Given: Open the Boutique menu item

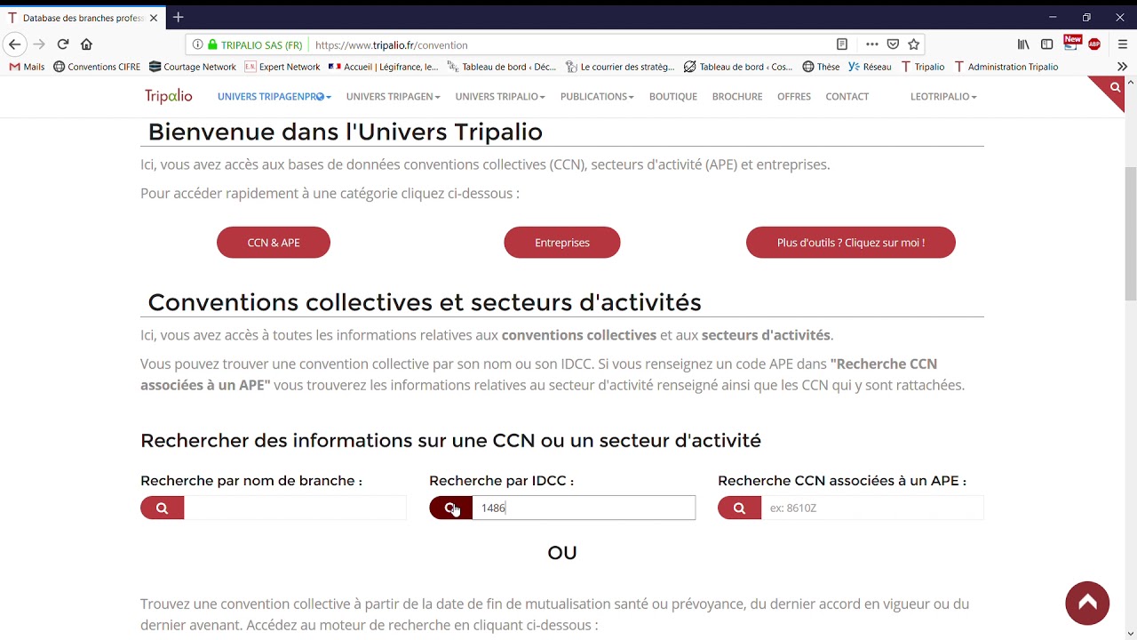Looking at the screenshot, I should tap(672, 96).
